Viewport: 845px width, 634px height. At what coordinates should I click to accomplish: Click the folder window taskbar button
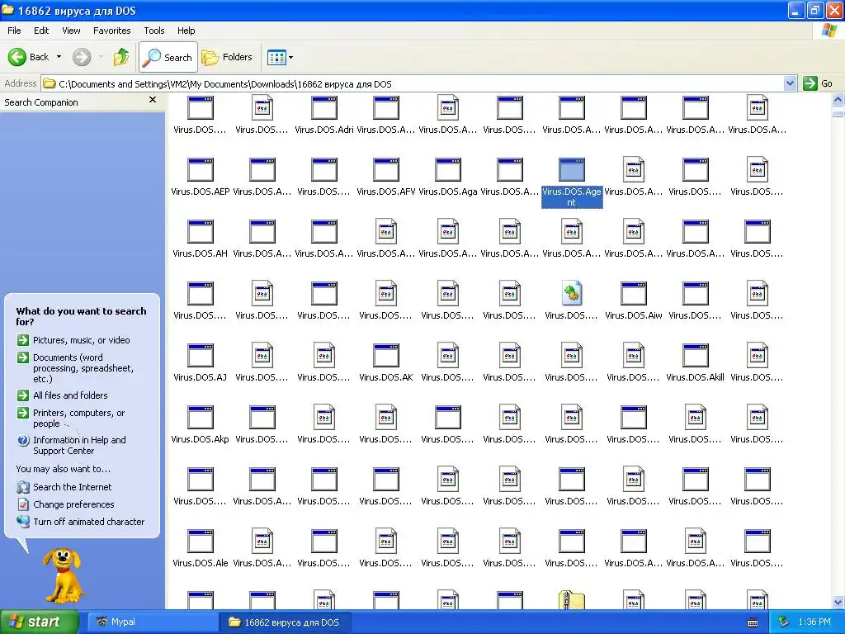(x=286, y=622)
